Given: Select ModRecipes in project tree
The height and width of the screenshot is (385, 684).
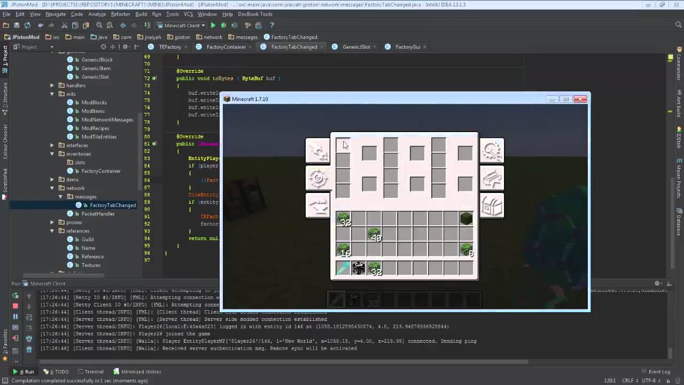Looking at the screenshot, I should click(x=95, y=128).
